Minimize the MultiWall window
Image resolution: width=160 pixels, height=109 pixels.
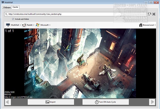[146, 2]
